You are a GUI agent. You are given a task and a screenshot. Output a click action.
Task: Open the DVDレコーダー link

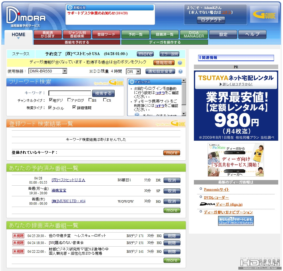(216, 197)
